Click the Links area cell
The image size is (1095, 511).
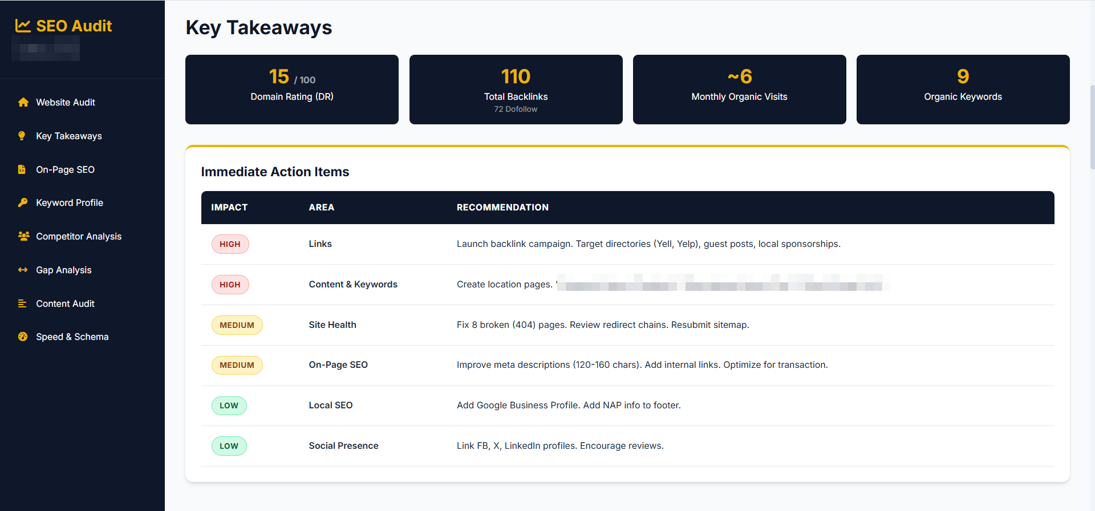[x=320, y=244]
